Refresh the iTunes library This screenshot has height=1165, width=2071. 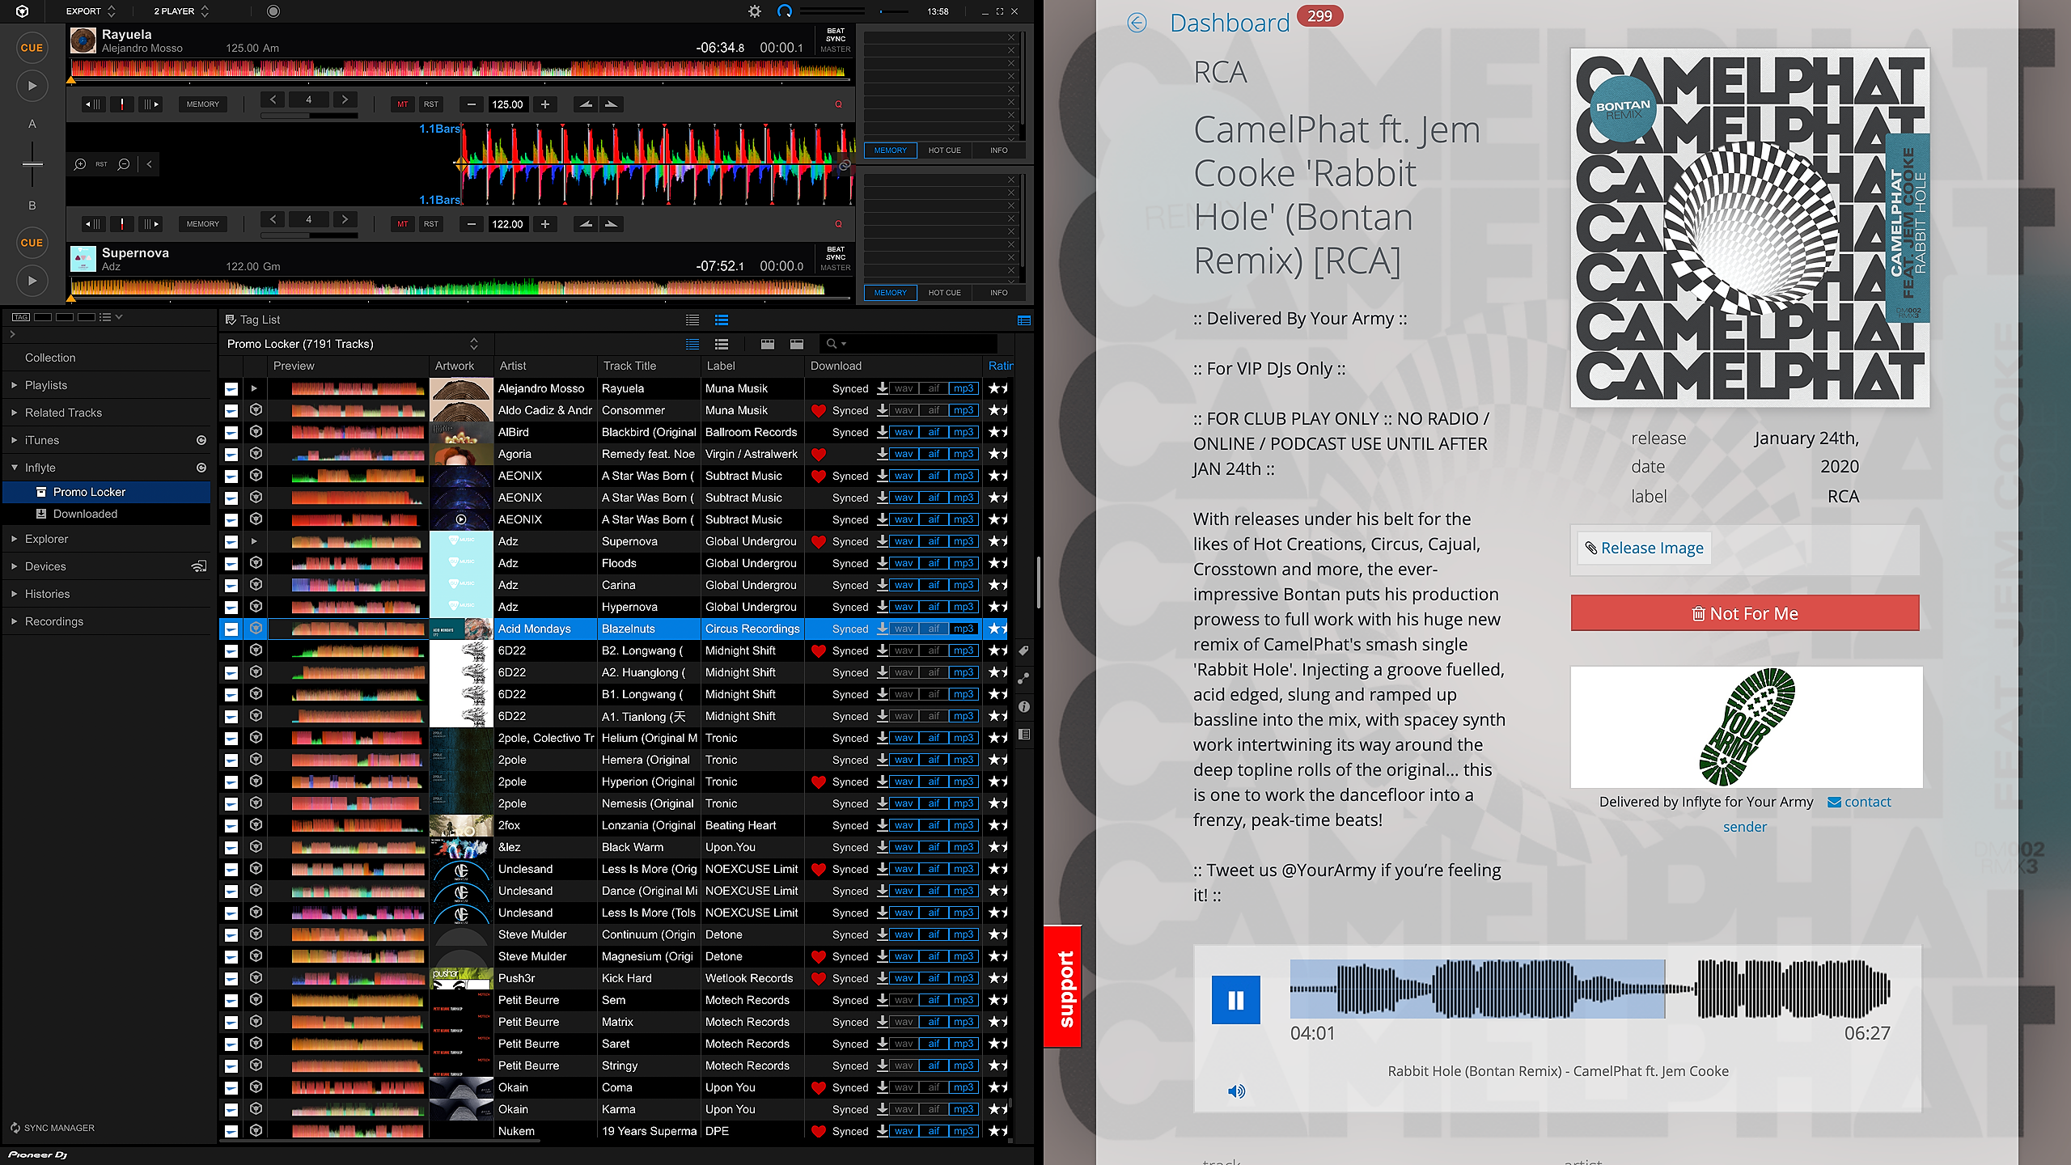(201, 440)
